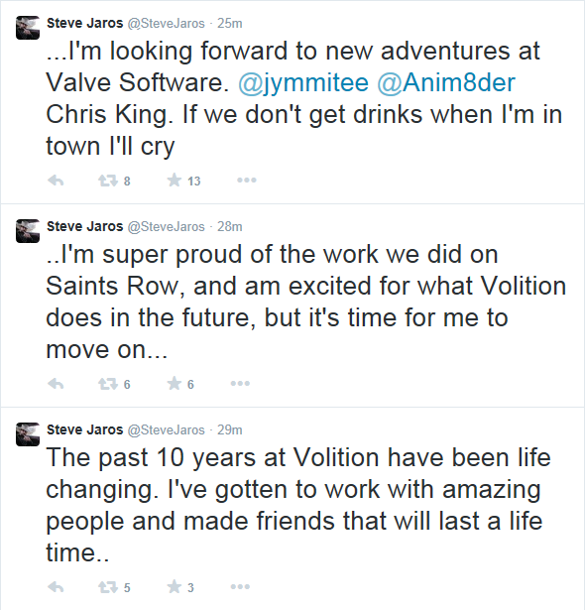Screen dimensions: 585x610
Task: Open the Steve Jaros avatar on the 29m tweet
Action: pyautogui.click(x=28, y=434)
